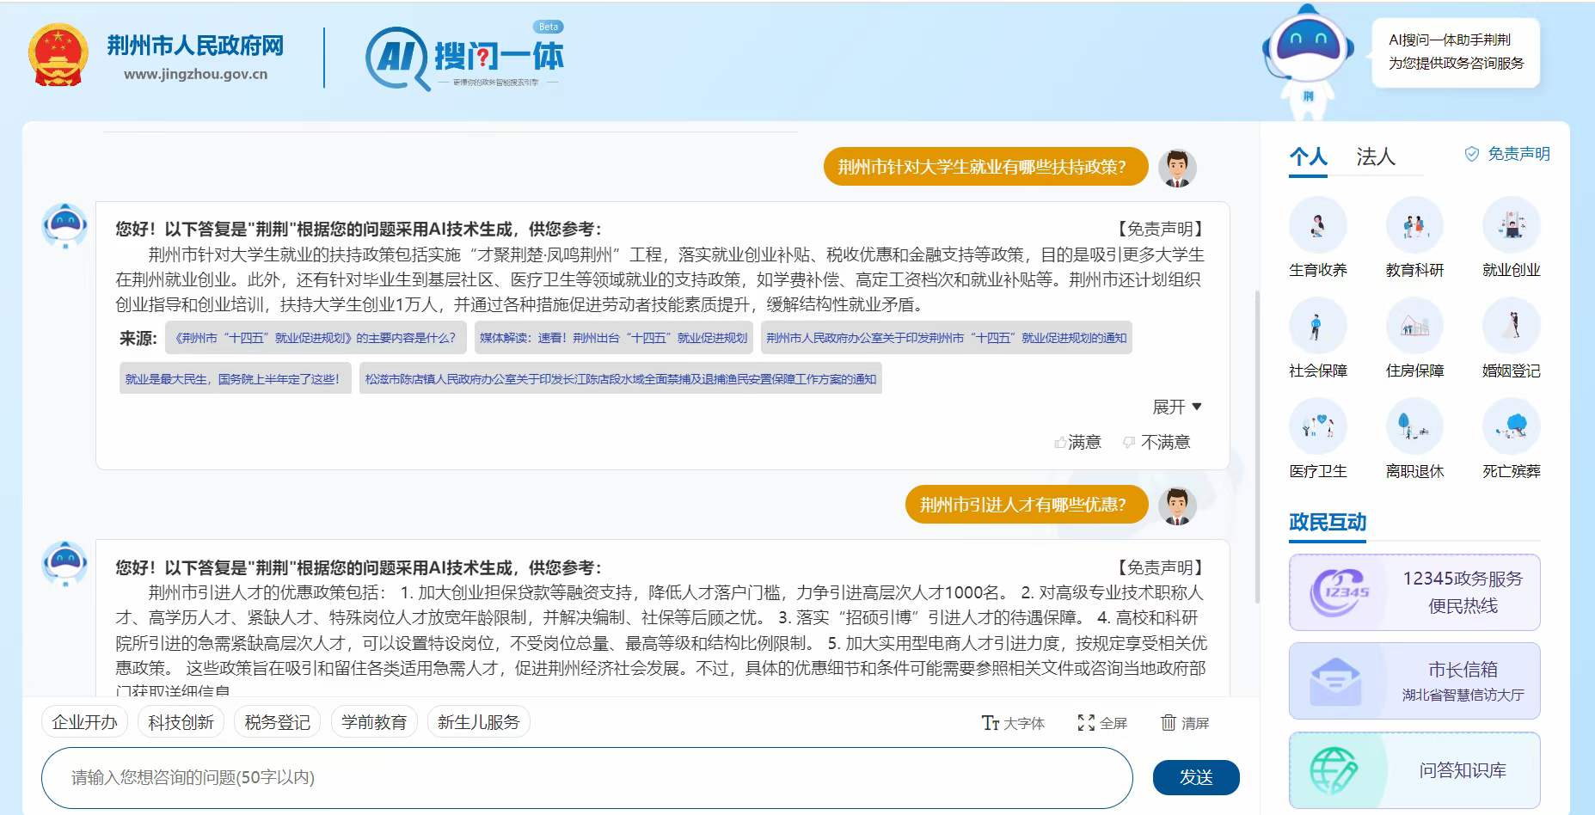Open the 离职退休 service icon

1414,427
